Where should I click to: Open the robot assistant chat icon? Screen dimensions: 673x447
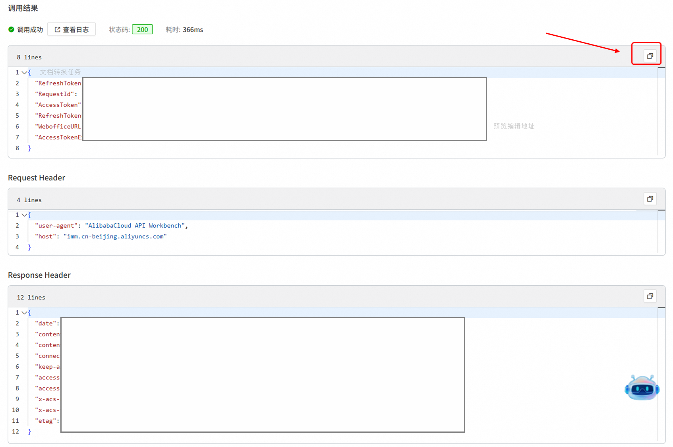(642, 387)
